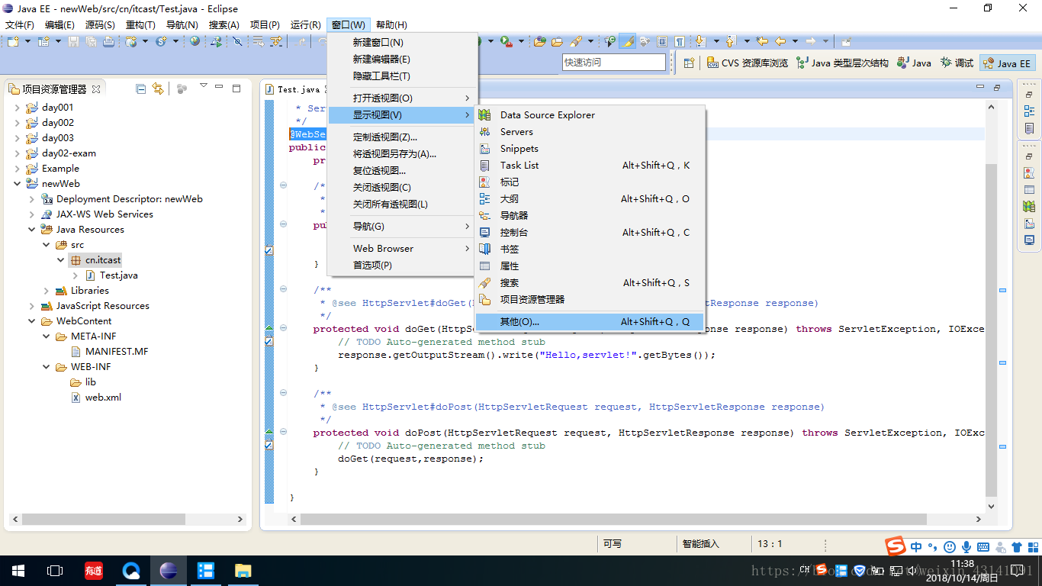Switch to the Java perspective
Viewport: 1042px width, 586px height.
pyautogui.click(x=914, y=63)
